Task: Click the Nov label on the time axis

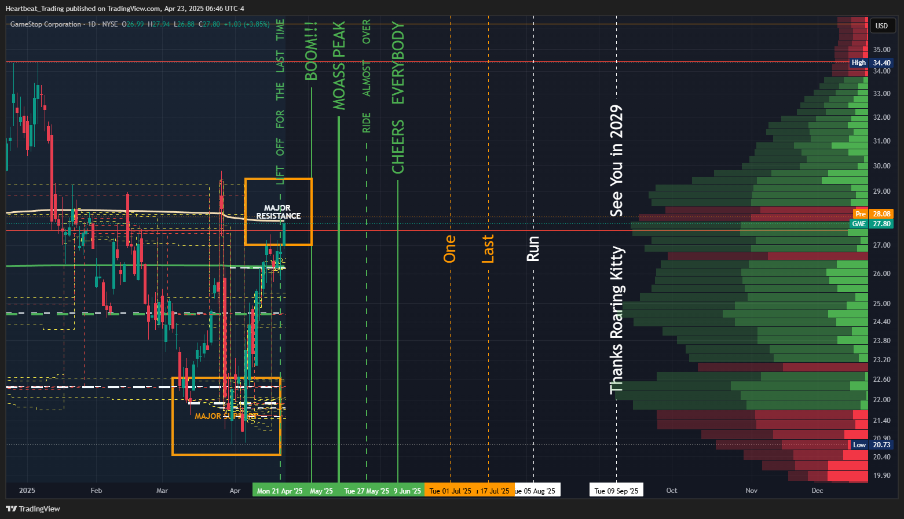Action: (751, 491)
